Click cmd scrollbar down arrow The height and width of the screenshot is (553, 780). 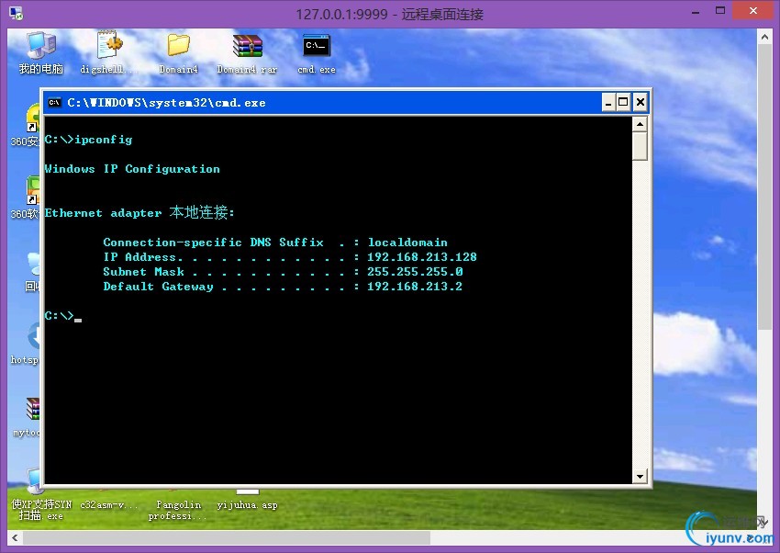click(640, 477)
